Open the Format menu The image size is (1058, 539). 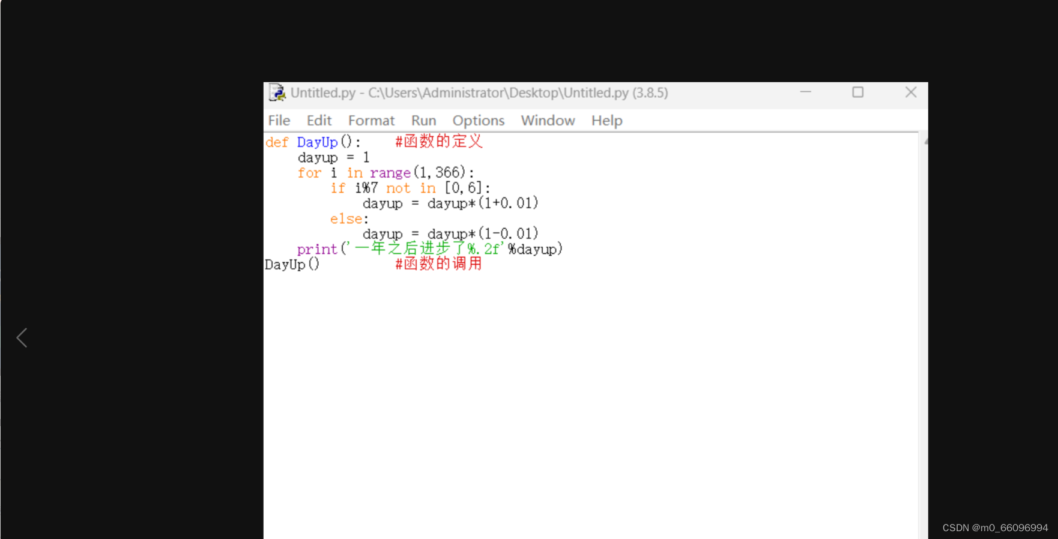click(x=371, y=121)
